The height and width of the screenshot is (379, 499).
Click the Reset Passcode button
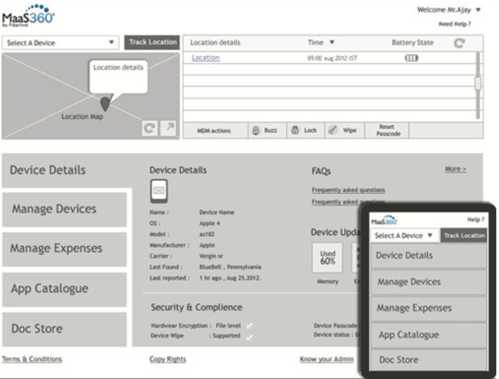(x=387, y=130)
